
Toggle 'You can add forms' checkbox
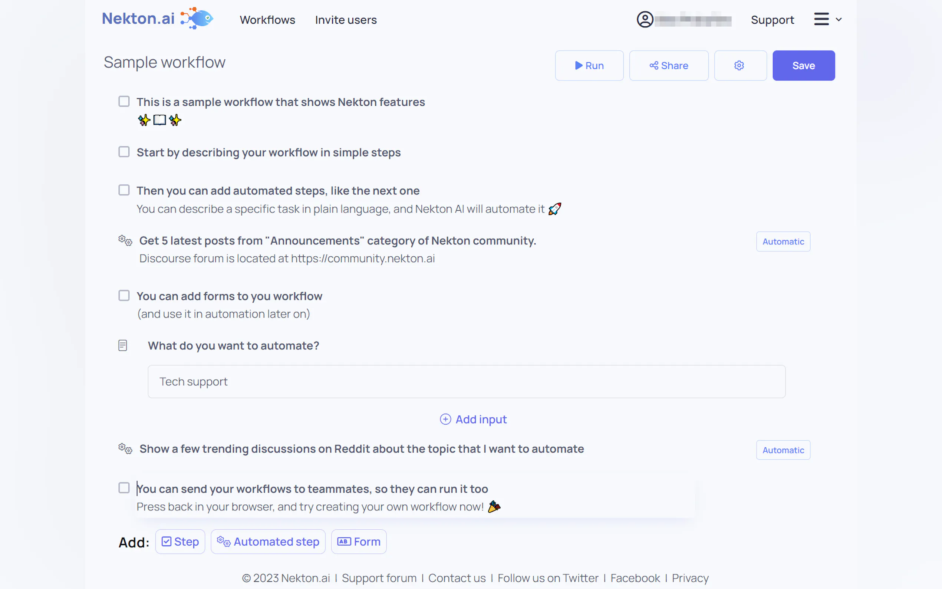coord(124,296)
